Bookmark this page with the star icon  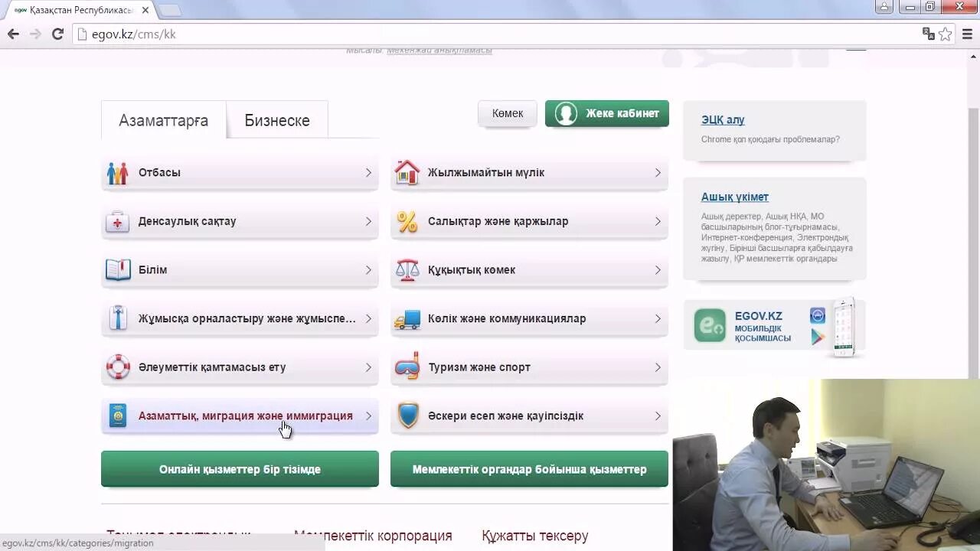[x=946, y=34]
